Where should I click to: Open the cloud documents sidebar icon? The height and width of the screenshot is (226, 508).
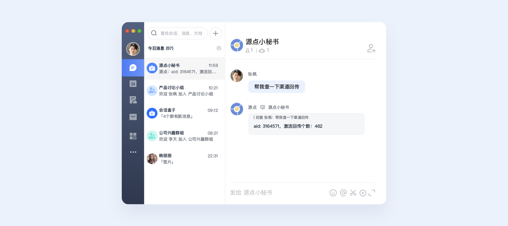coord(133,100)
